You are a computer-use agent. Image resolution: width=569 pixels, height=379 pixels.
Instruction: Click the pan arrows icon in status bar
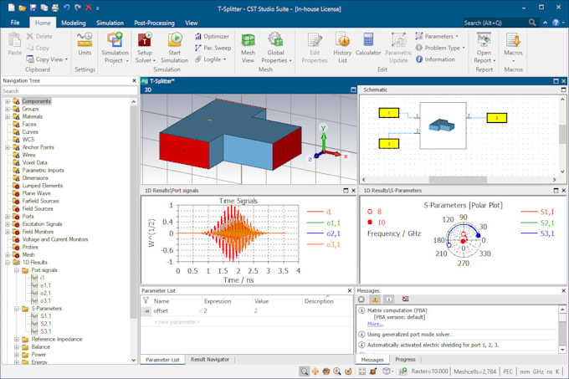click(315, 371)
